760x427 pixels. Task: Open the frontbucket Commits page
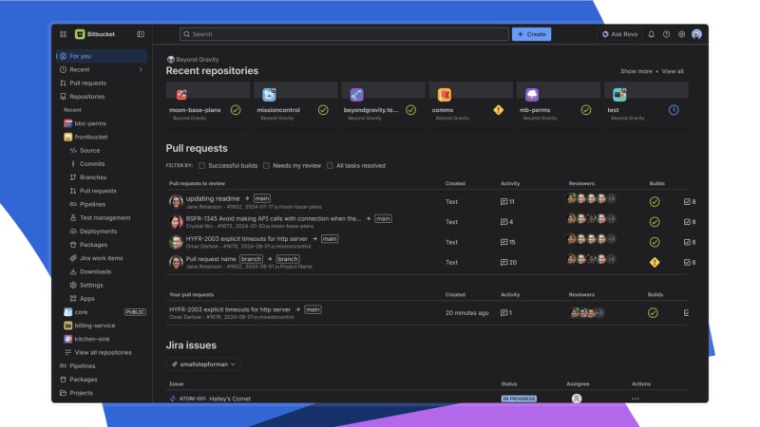click(92, 164)
